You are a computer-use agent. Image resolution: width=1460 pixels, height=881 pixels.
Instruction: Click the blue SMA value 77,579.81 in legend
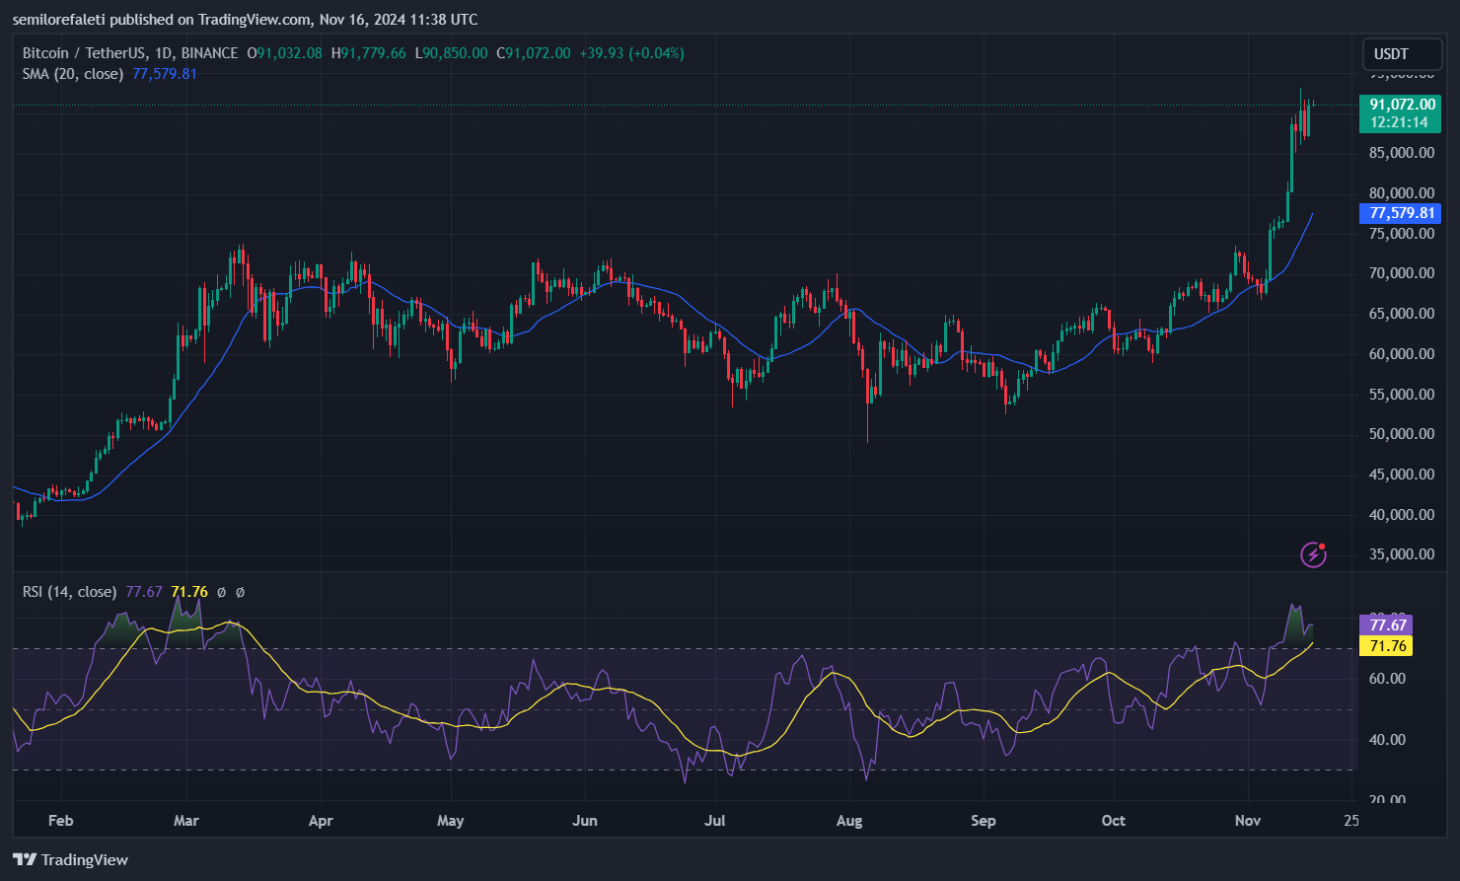(165, 74)
